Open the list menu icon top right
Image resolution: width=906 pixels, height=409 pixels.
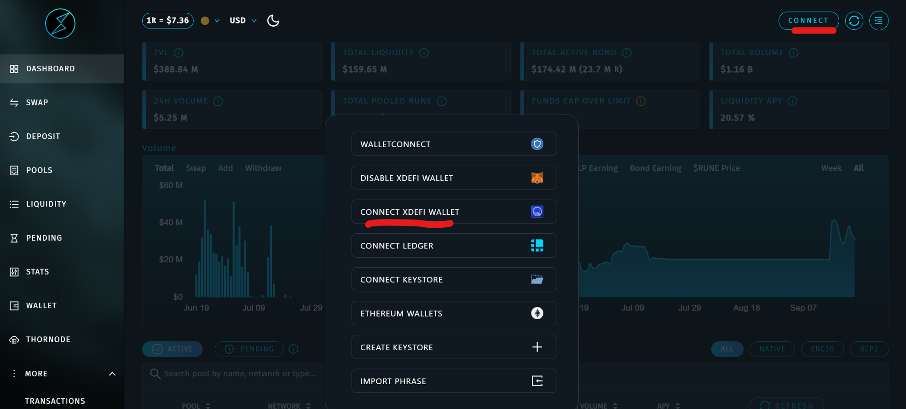tap(879, 21)
